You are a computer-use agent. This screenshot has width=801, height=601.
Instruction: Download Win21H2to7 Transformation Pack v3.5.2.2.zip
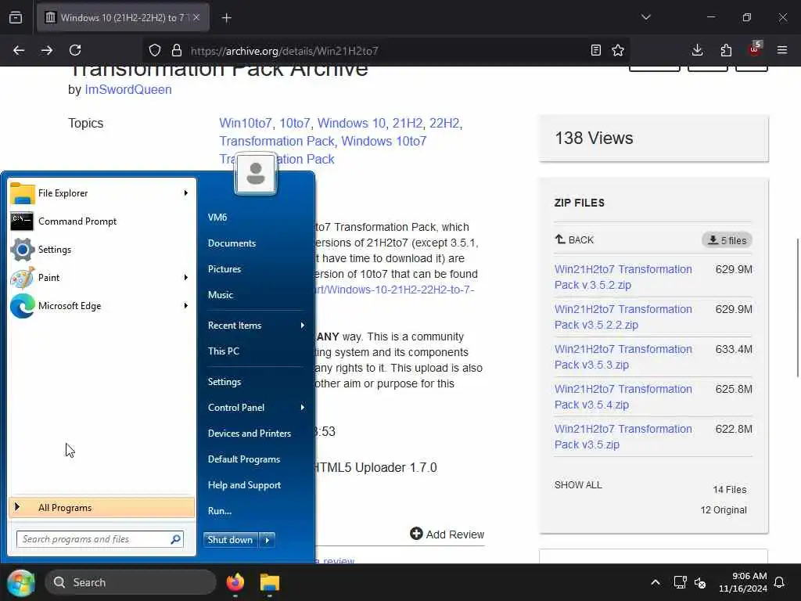point(623,317)
